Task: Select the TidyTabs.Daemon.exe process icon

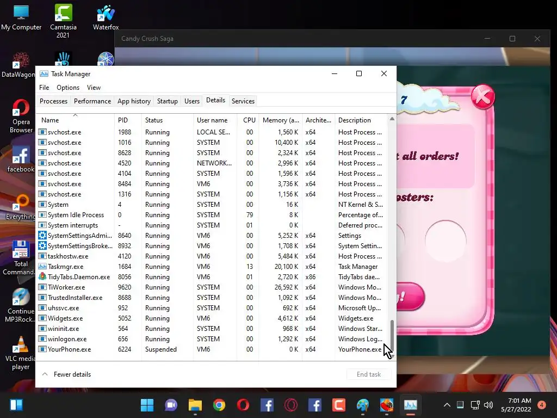Action: 42,276
